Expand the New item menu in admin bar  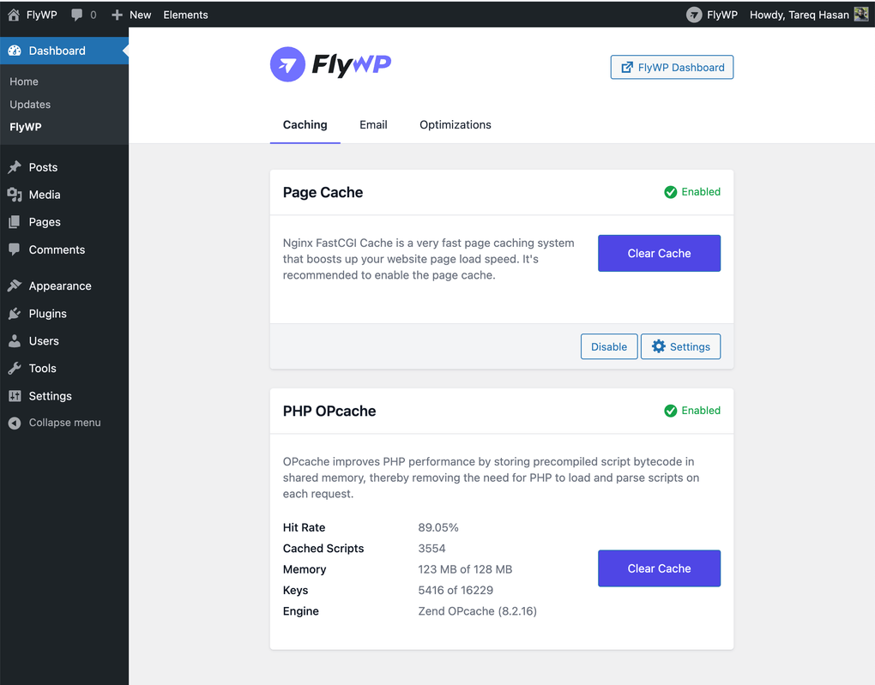pyautogui.click(x=131, y=15)
